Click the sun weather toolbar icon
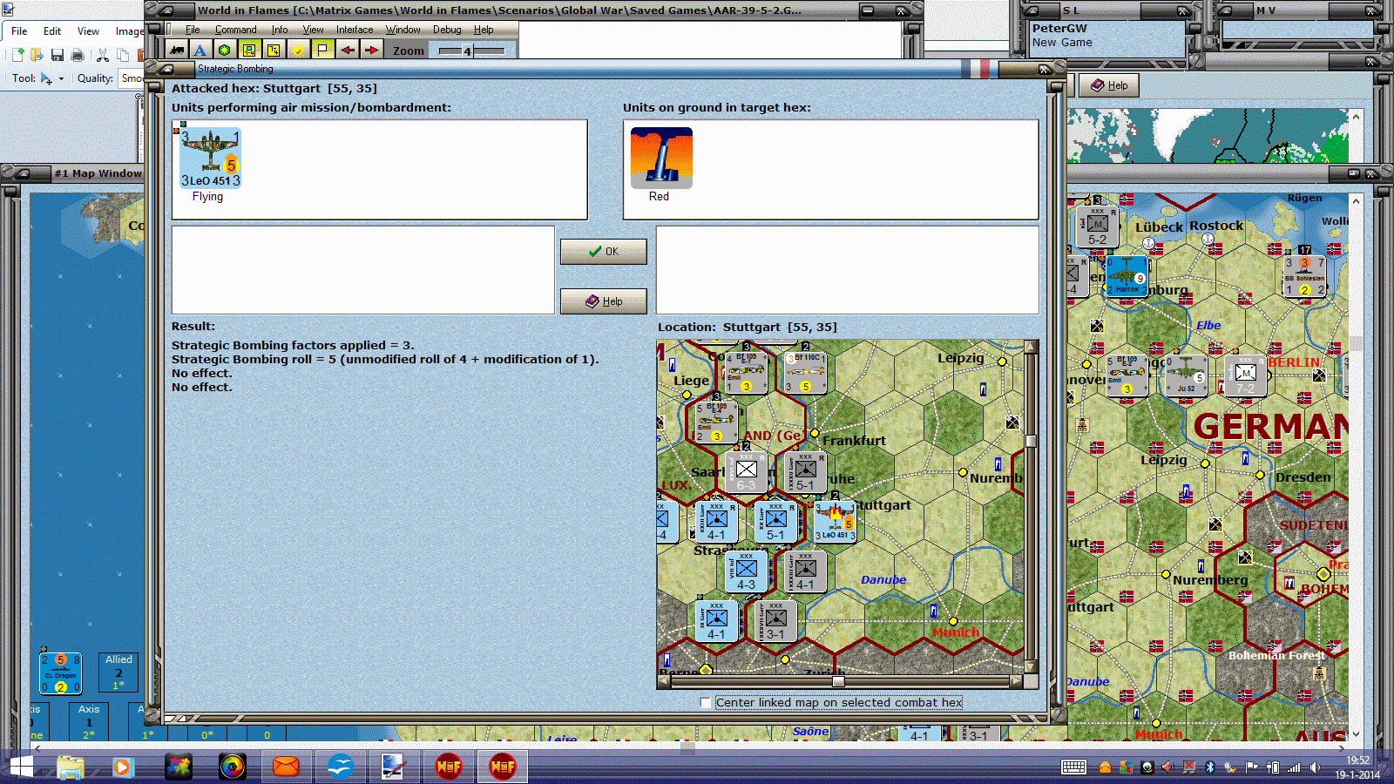Image resolution: width=1394 pixels, height=784 pixels. click(299, 51)
